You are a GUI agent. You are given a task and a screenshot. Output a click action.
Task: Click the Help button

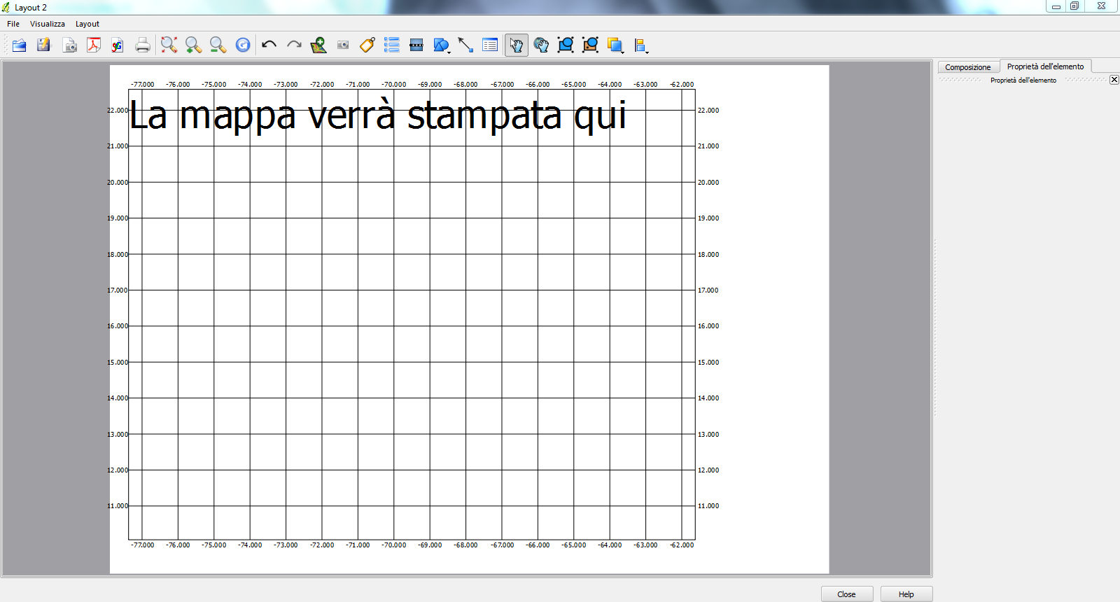906,594
